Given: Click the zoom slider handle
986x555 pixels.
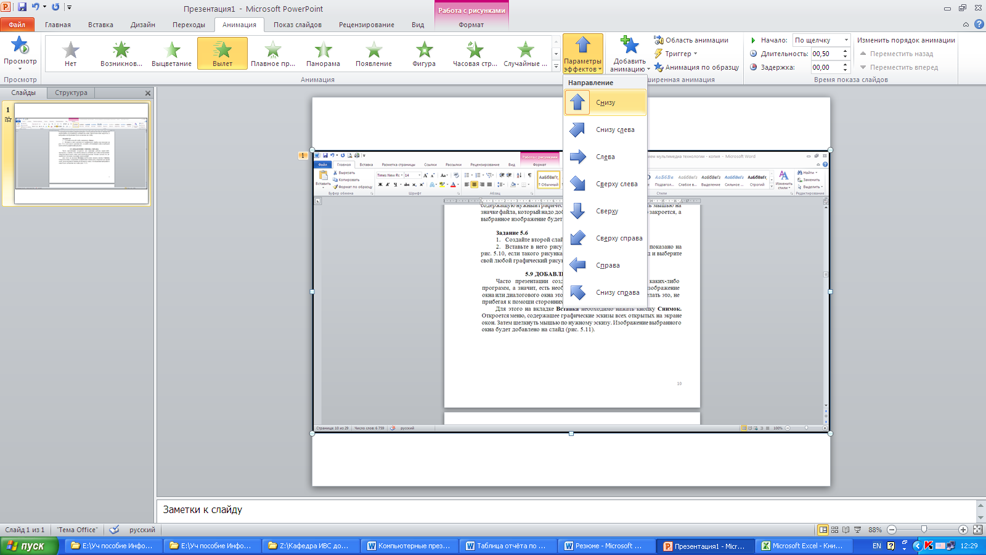Looking at the screenshot, I should [x=924, y=530].
